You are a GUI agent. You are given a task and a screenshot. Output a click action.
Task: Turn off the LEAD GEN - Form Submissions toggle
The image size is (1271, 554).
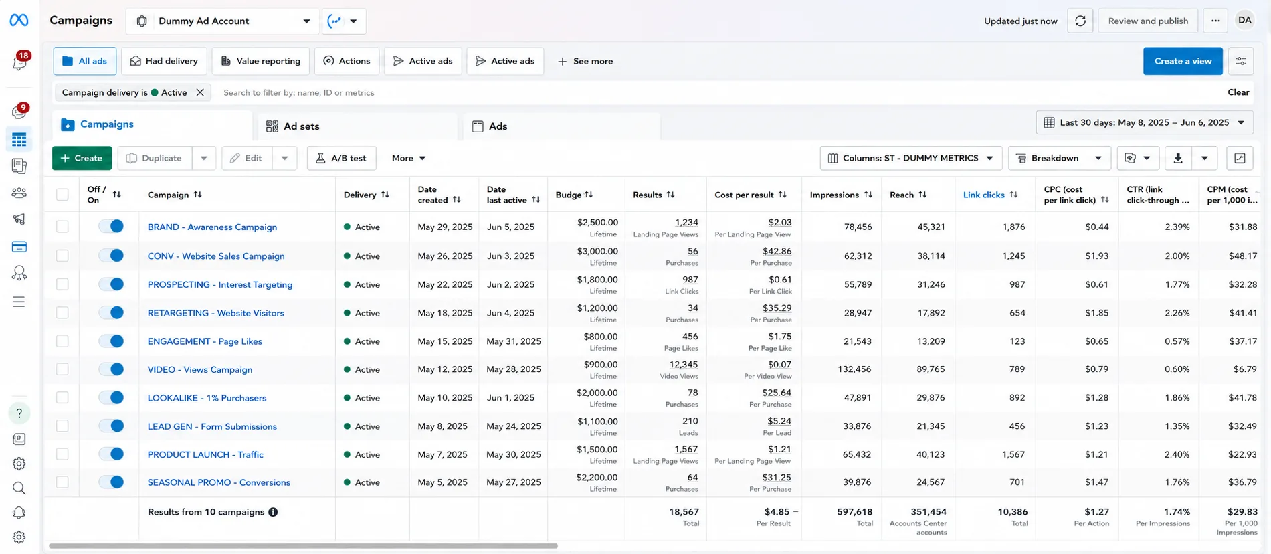111,426
